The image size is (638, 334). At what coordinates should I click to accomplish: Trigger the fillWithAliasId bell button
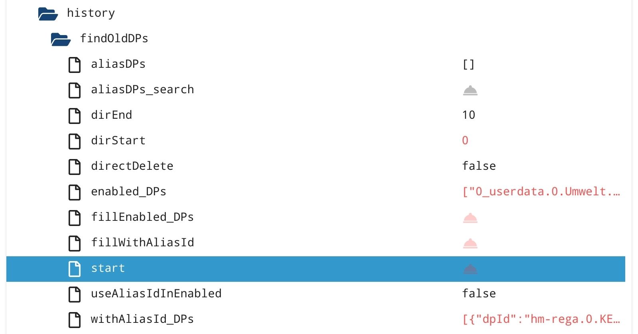(470, 243)
